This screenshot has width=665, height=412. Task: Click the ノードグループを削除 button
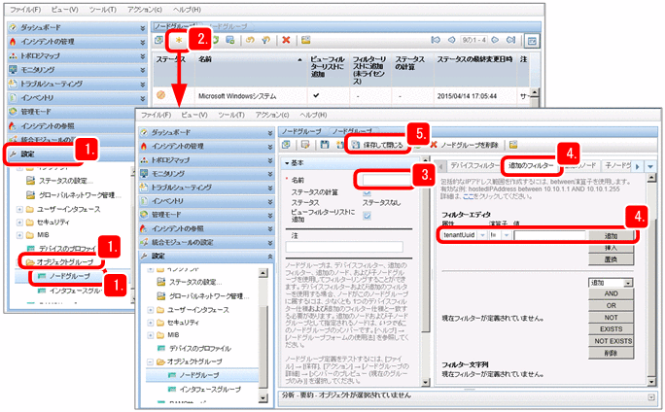[x=464, y=145]
